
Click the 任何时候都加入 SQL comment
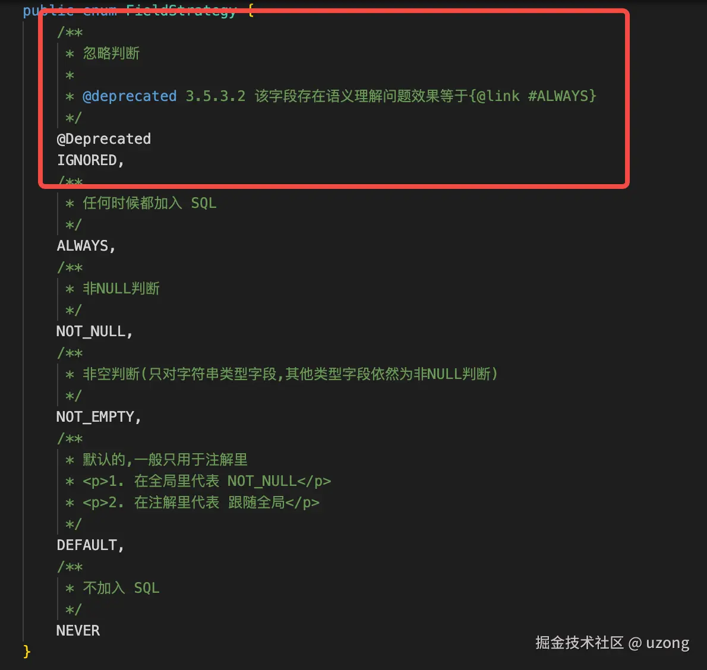click(149, 203)
